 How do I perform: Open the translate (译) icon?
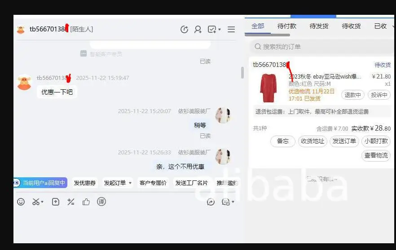(x=101, y=202)
